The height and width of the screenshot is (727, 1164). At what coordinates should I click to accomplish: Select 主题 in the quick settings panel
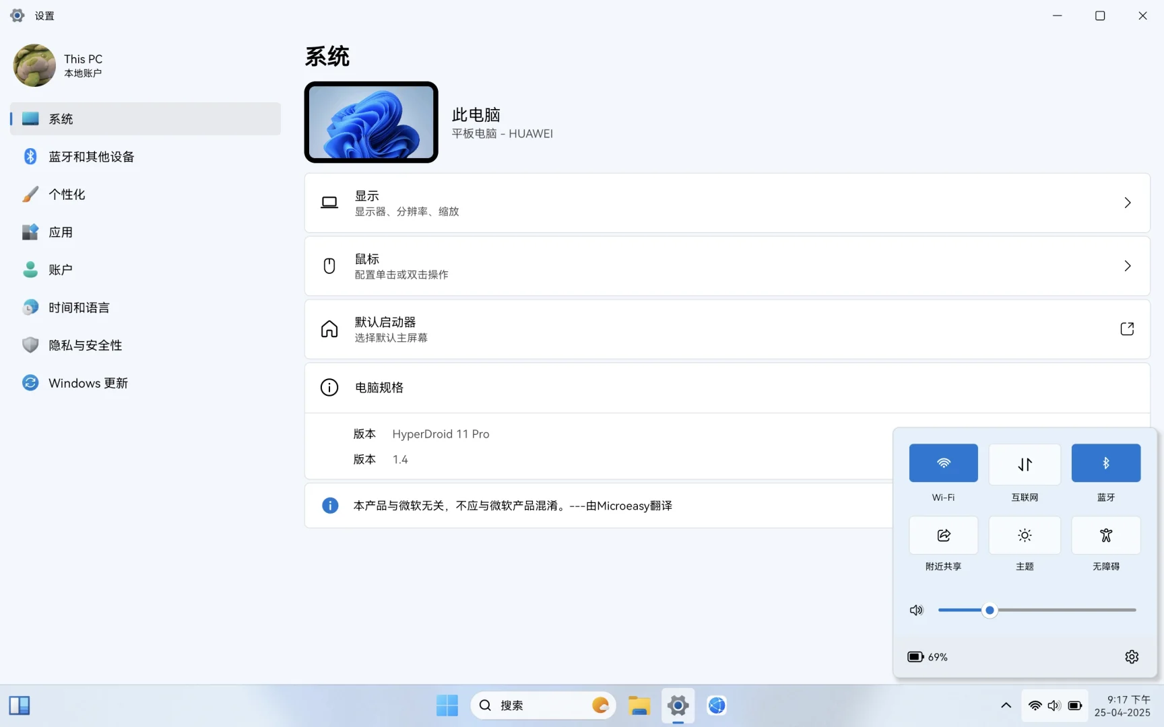click(1025, 535)
